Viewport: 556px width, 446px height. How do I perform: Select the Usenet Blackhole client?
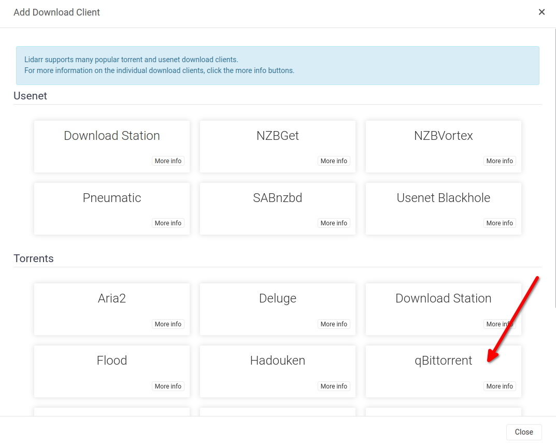[443, 208]
